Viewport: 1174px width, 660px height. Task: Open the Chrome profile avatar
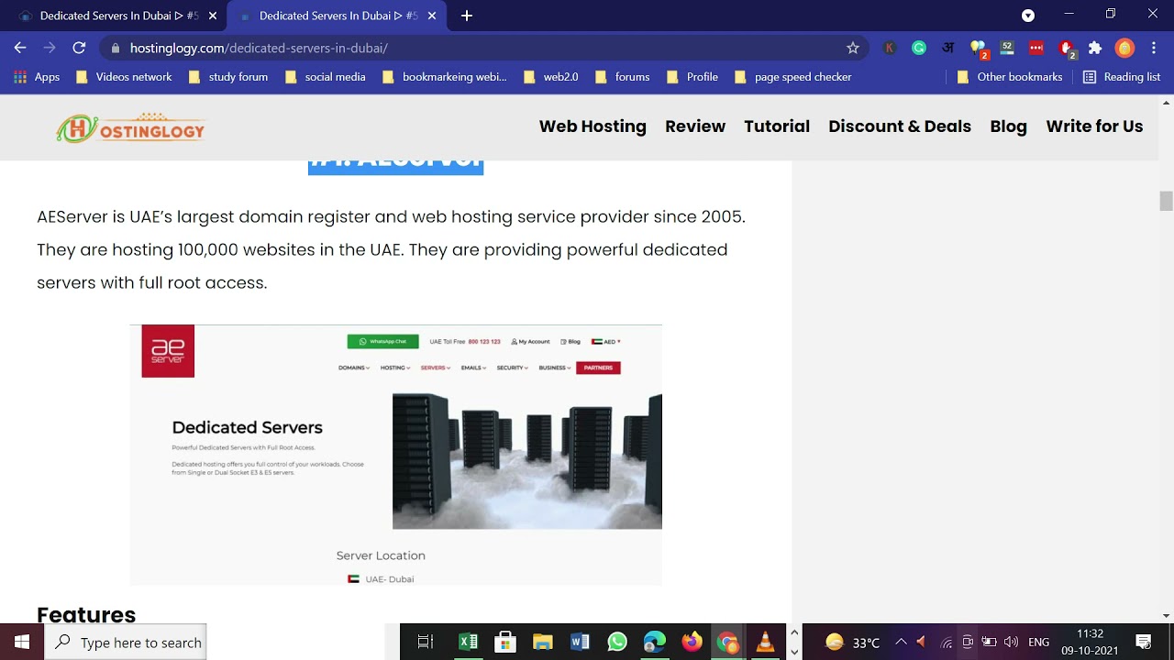click(1124, 48)
